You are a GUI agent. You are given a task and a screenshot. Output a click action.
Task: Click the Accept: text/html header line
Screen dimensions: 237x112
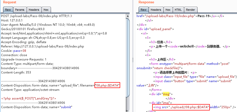(x=54, y=33)
